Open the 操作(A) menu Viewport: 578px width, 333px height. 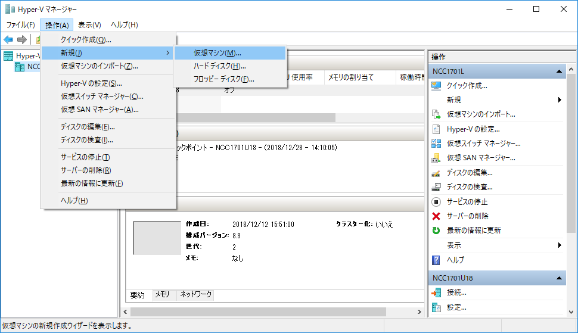point(57,24)
